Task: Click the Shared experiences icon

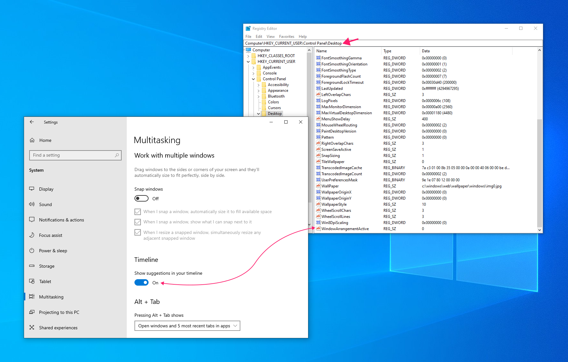Action: (32, 327)
